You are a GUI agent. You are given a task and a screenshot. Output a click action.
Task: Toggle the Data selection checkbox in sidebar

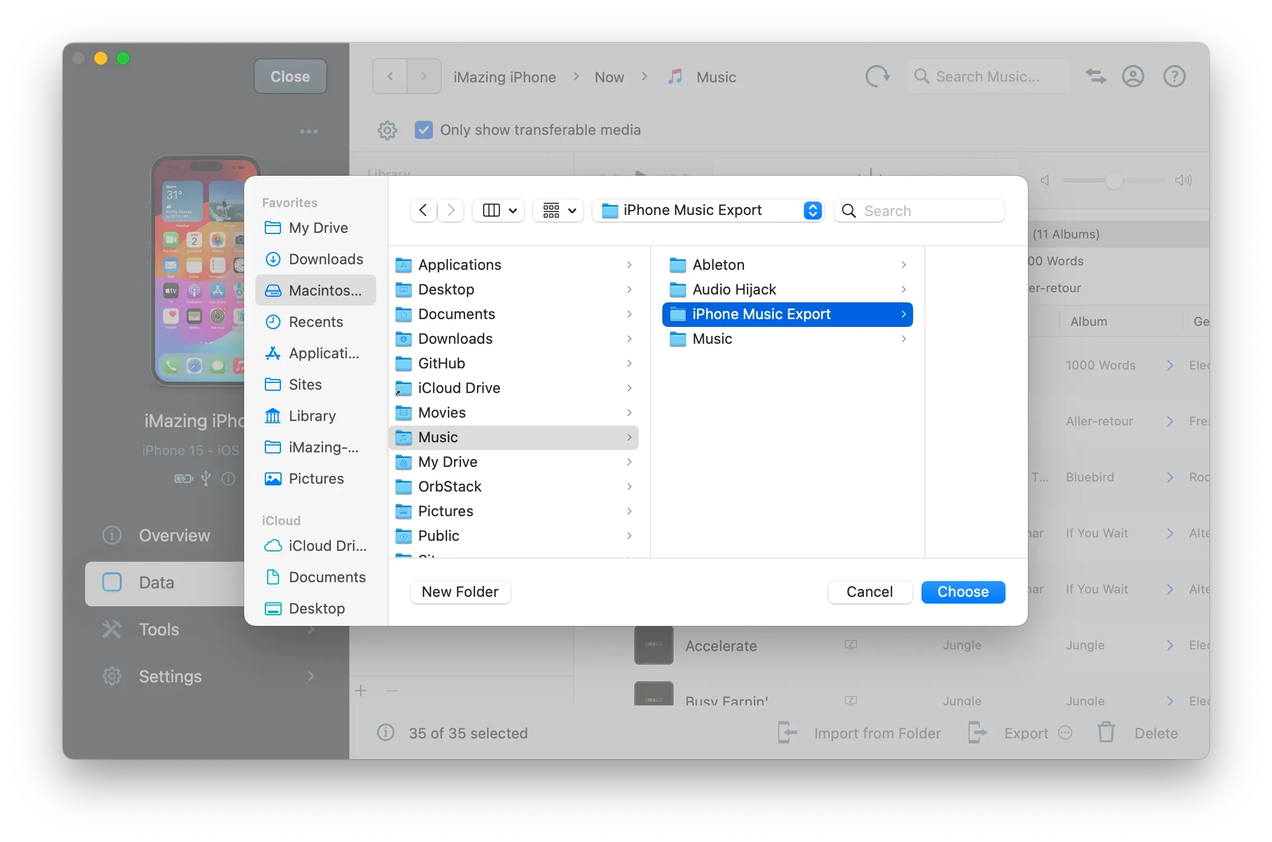point(112,582)
